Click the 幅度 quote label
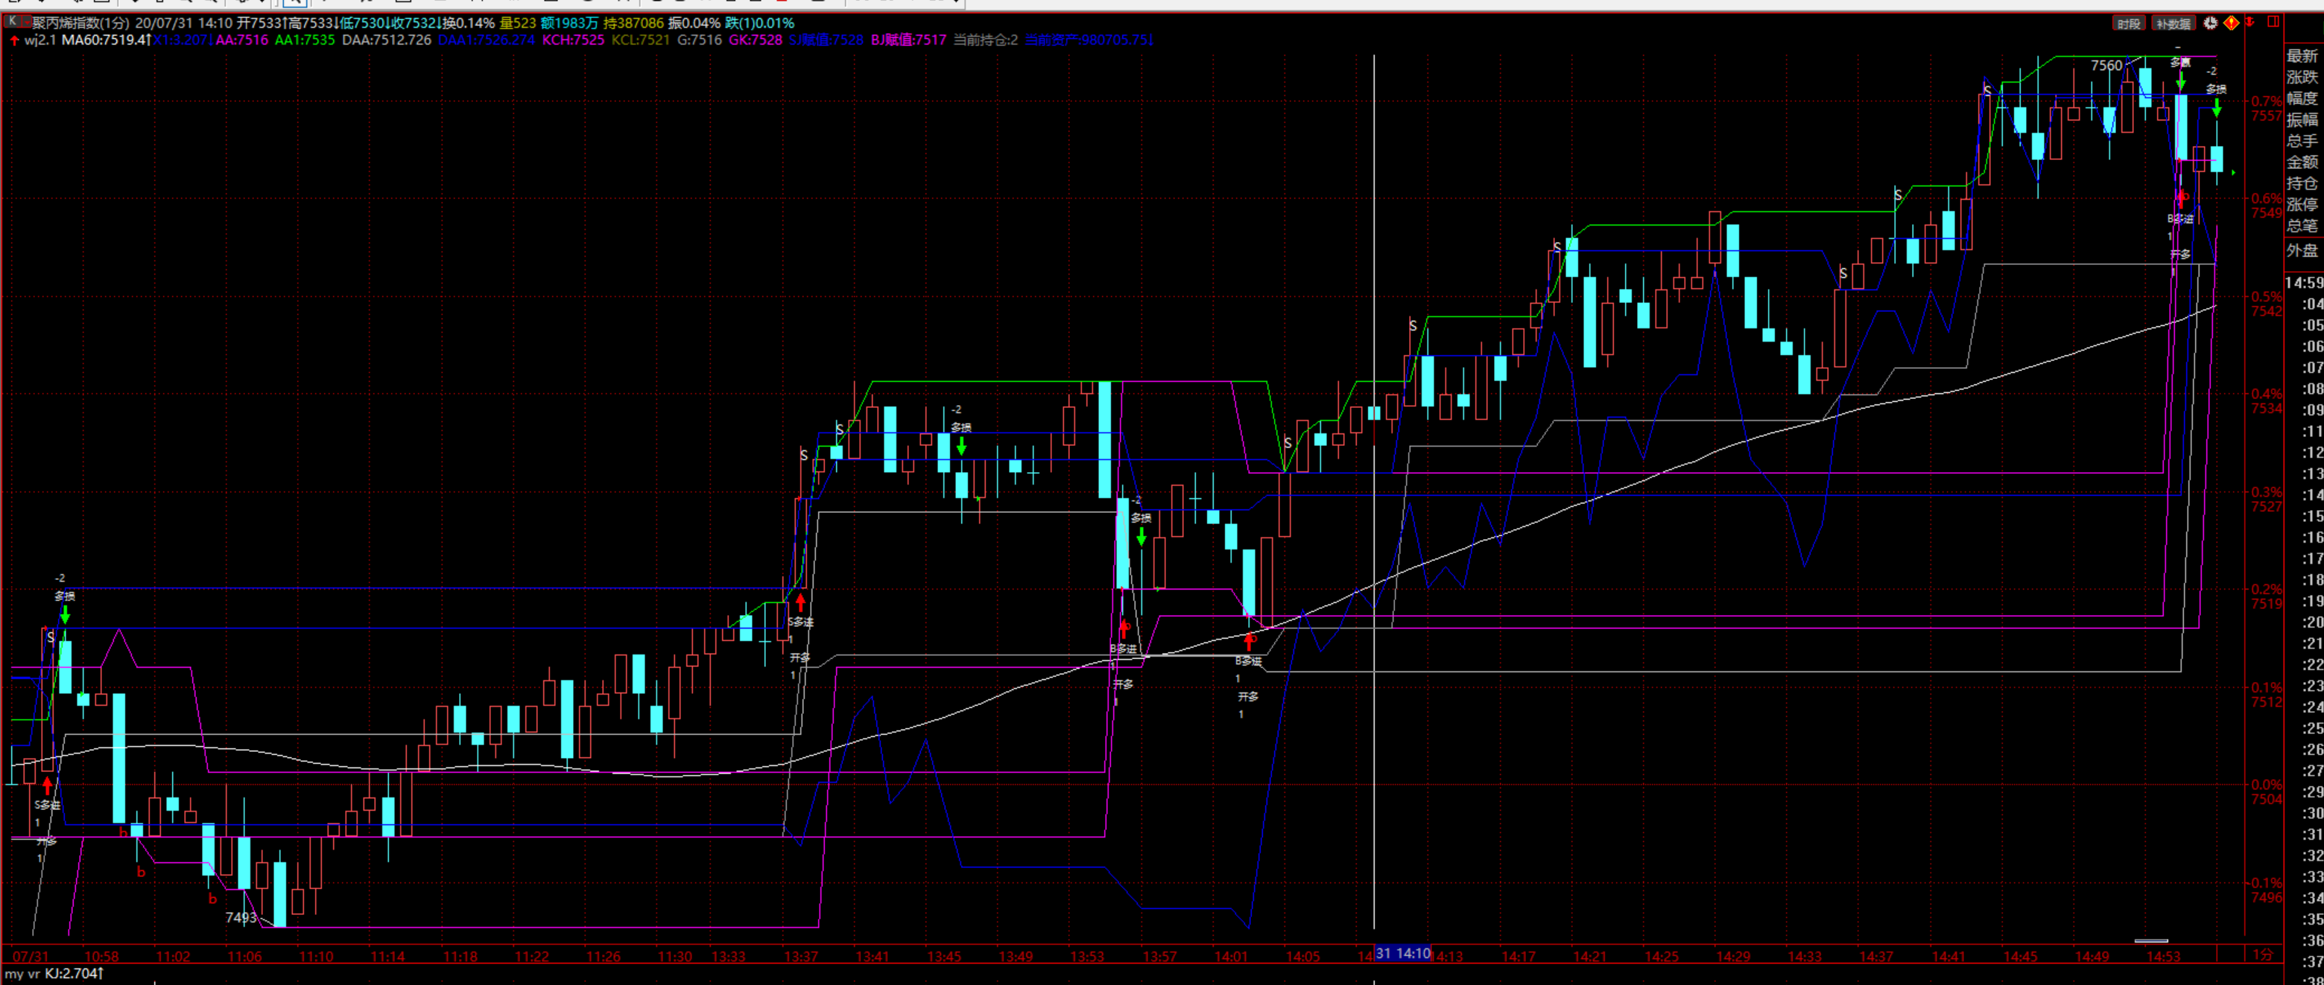 coord(2302,98)
